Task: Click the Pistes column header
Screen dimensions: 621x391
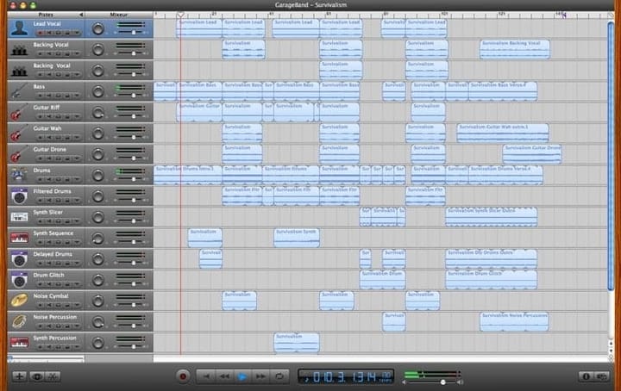Action: 46,15
